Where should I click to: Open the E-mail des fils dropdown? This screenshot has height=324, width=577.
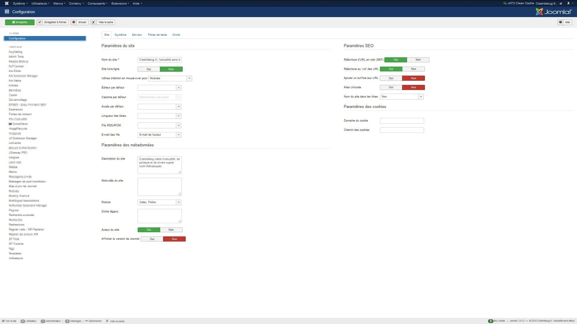[x=160, y=135]
